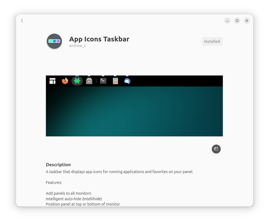The image size is (269, 224).
Task: Click the file archive icon in screenshot
Action: click(x=89, y=81)
